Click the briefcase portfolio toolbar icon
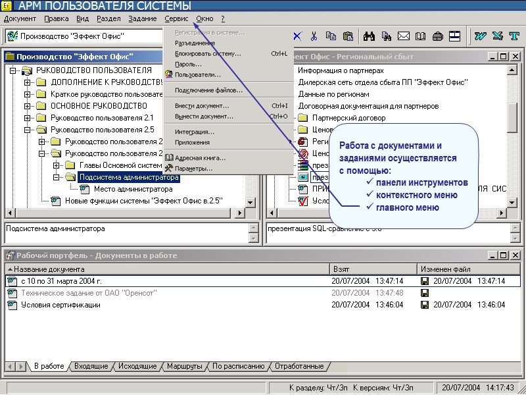Viewport: 526px width, 395px height. coord(437,36)
